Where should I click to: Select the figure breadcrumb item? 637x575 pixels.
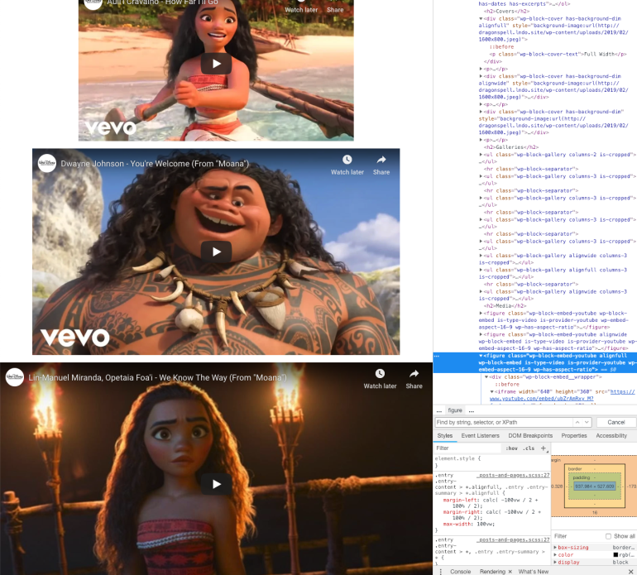point(455,410)
